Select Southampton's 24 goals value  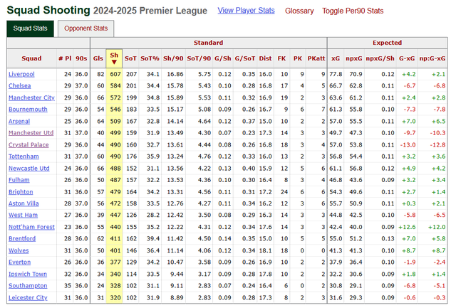98,286
